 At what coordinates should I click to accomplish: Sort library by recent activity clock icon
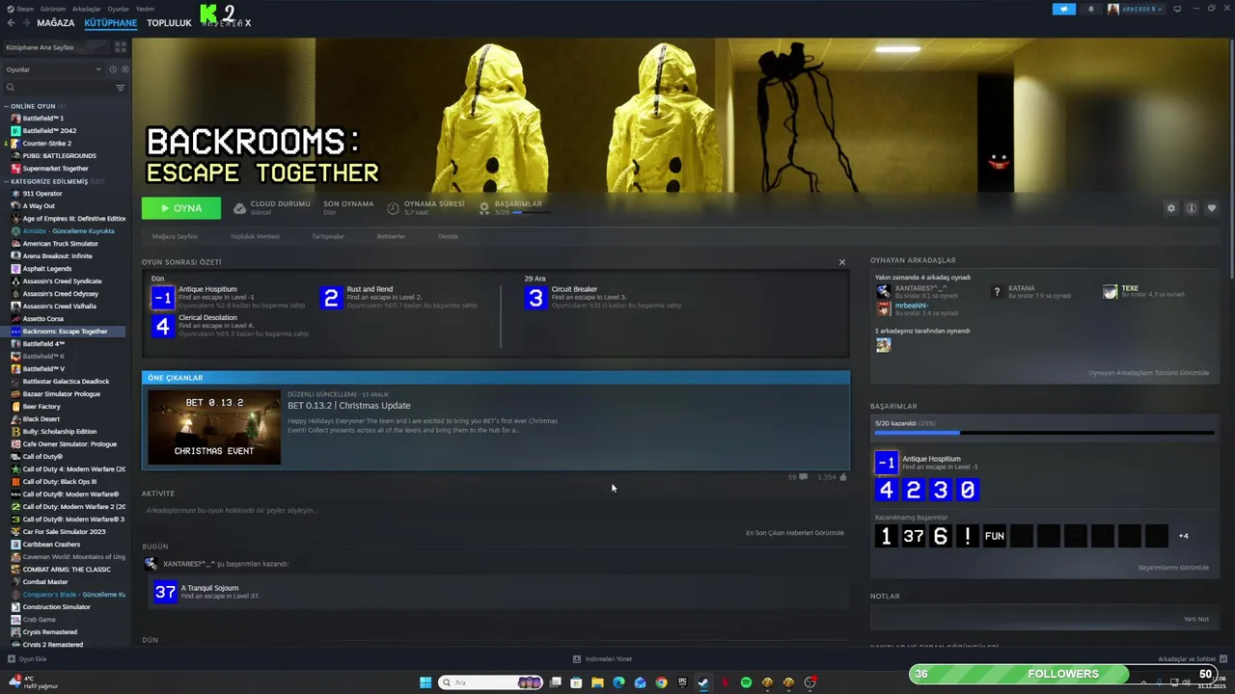[x=113, y=69]
